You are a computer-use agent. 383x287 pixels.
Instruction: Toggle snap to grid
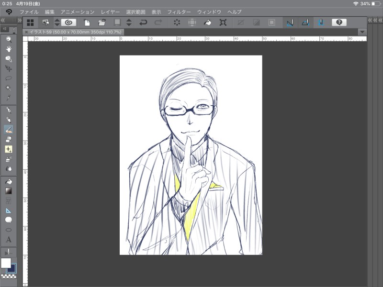pyautogui.click(x=321, y=22)
